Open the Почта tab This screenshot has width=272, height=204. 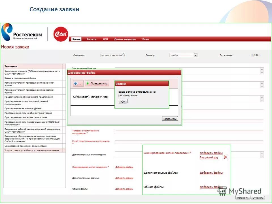coord(145,39)
